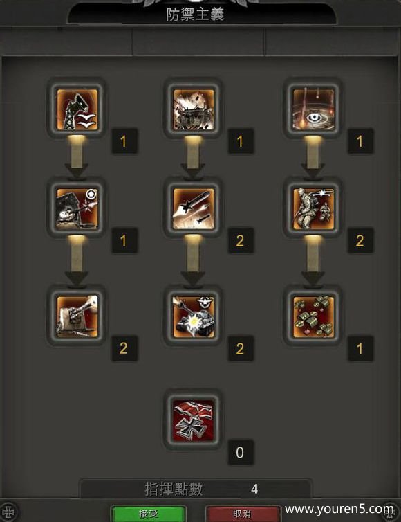This screenshot has height=522, width=401.
Task: Click the youren5.com watermark link
Action: 339,509
